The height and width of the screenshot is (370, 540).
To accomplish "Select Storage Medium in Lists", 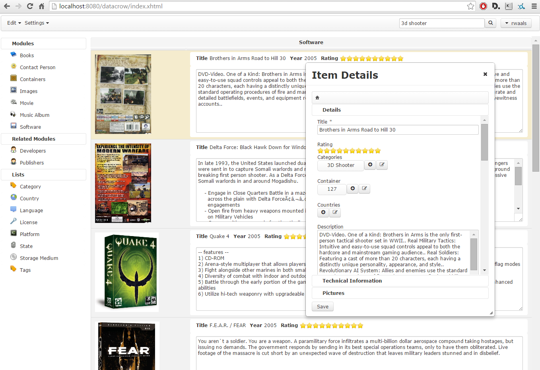I will coord(39,258).
